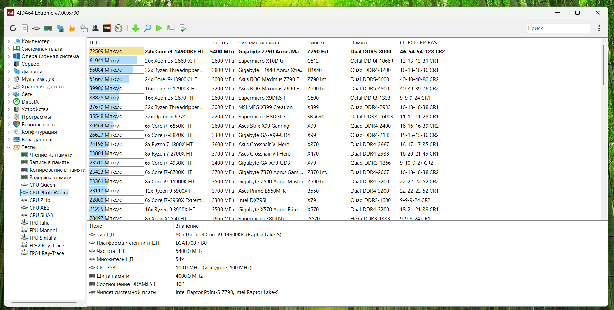
Task: Click the Значение column header
Action: click(x=257, y=226)
